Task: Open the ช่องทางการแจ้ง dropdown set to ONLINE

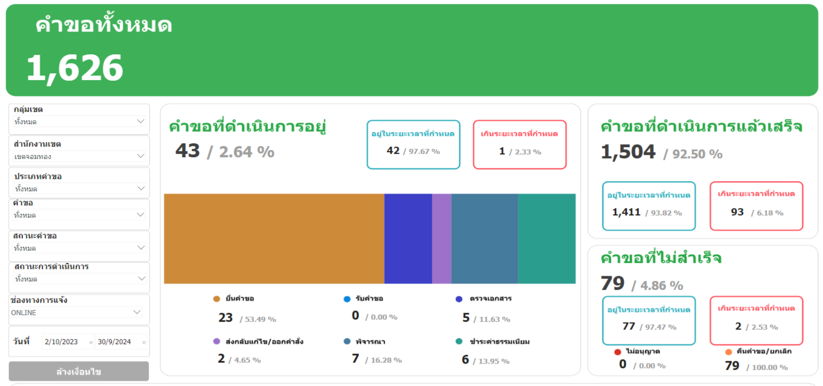Action: pos(137,312)
